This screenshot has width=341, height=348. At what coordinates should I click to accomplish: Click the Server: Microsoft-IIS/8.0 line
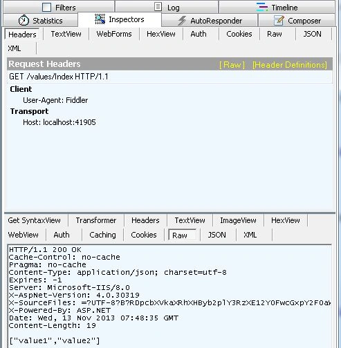69,288
